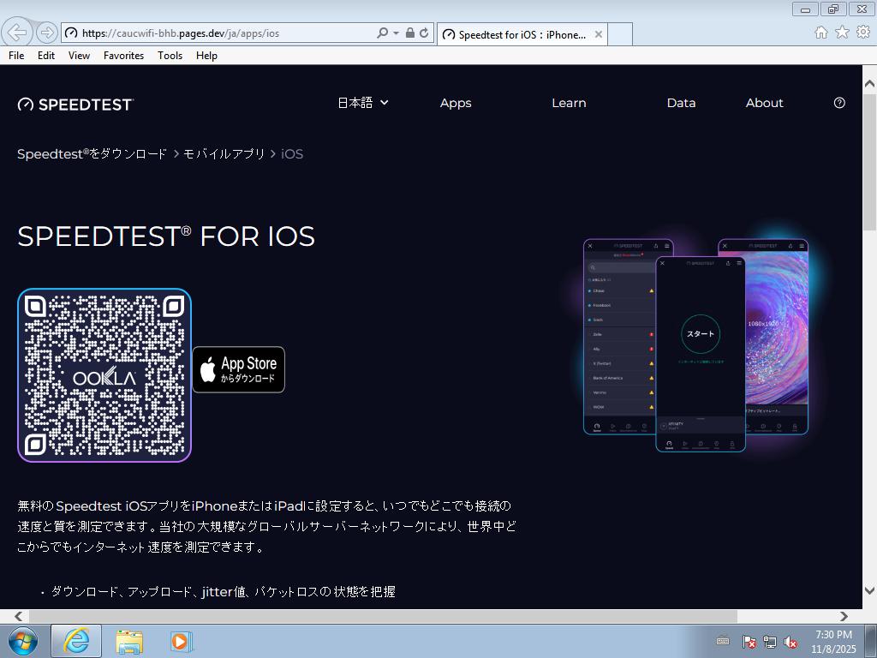Open Favorites star icon in toolbar

point(842,32)
